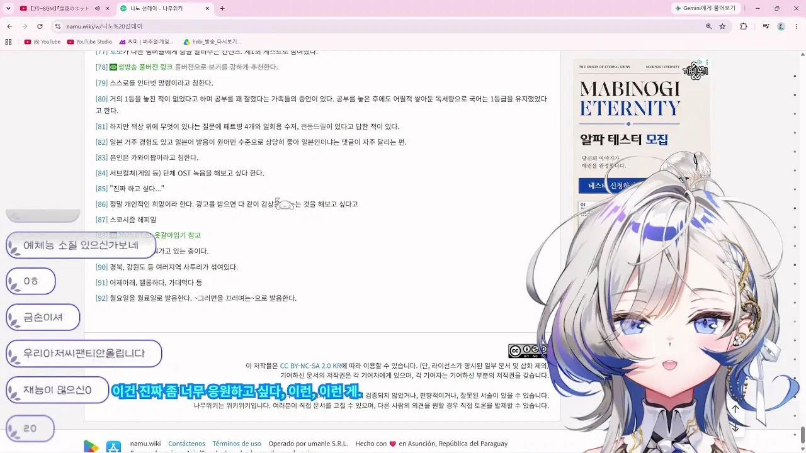Click the scroll-to-top arrow button
Image resolution: width=806 pixels, height=453 pixels.
point(735,409)
